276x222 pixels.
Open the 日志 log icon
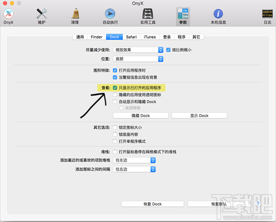click(x=267, y=17)
